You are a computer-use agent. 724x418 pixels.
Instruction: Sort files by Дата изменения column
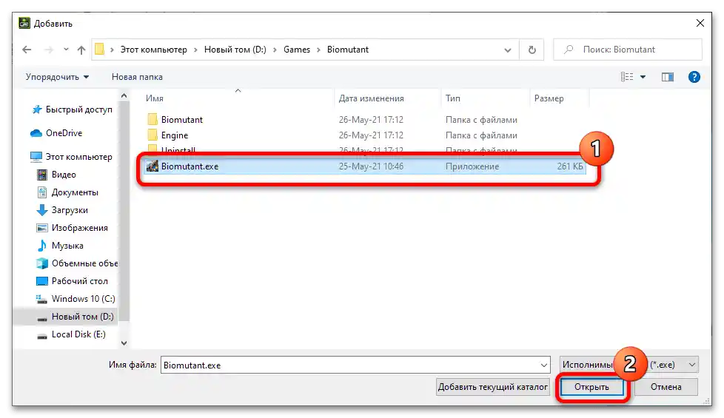[x=371, y=98]
